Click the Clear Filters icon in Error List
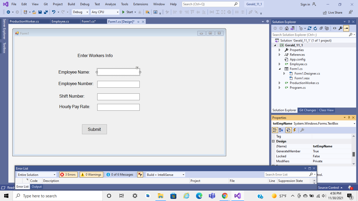The width and height of the screenshot is (358, 201). click(x=140, y=175)
